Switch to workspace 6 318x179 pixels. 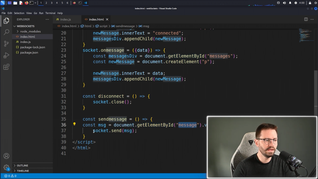tap(67, 3)
